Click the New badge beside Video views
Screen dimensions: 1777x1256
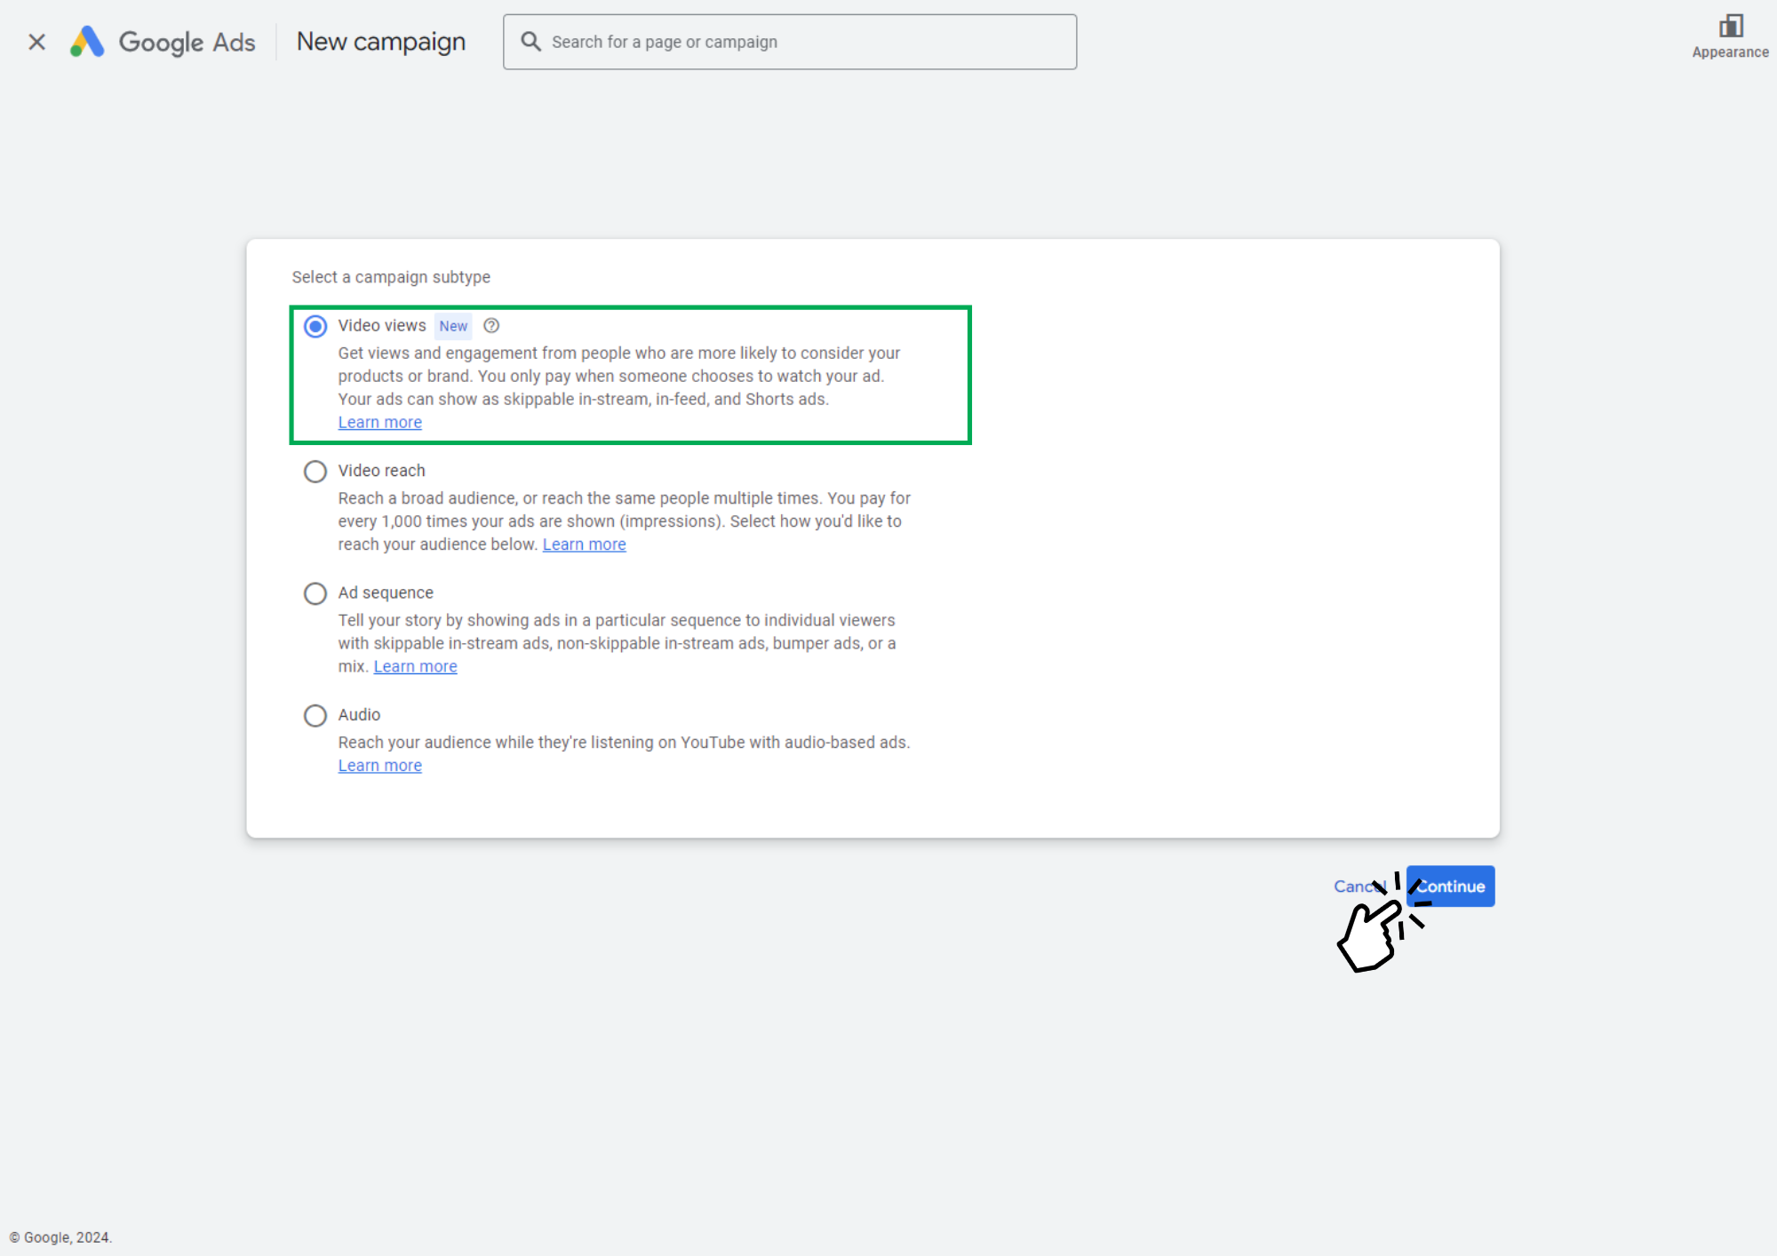point(453,326)
